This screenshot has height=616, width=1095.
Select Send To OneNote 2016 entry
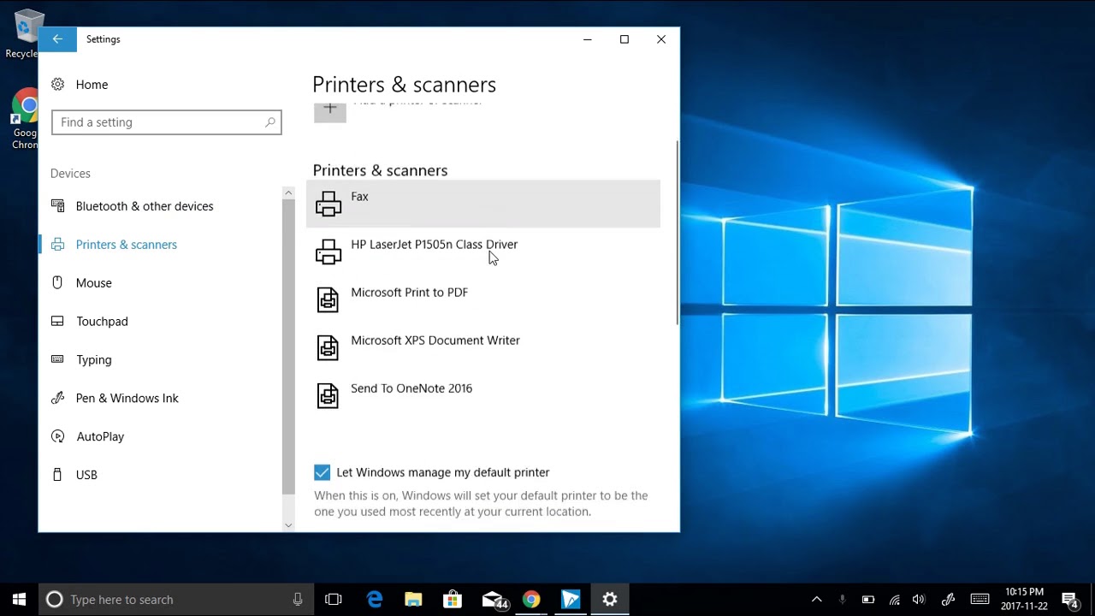483,395
